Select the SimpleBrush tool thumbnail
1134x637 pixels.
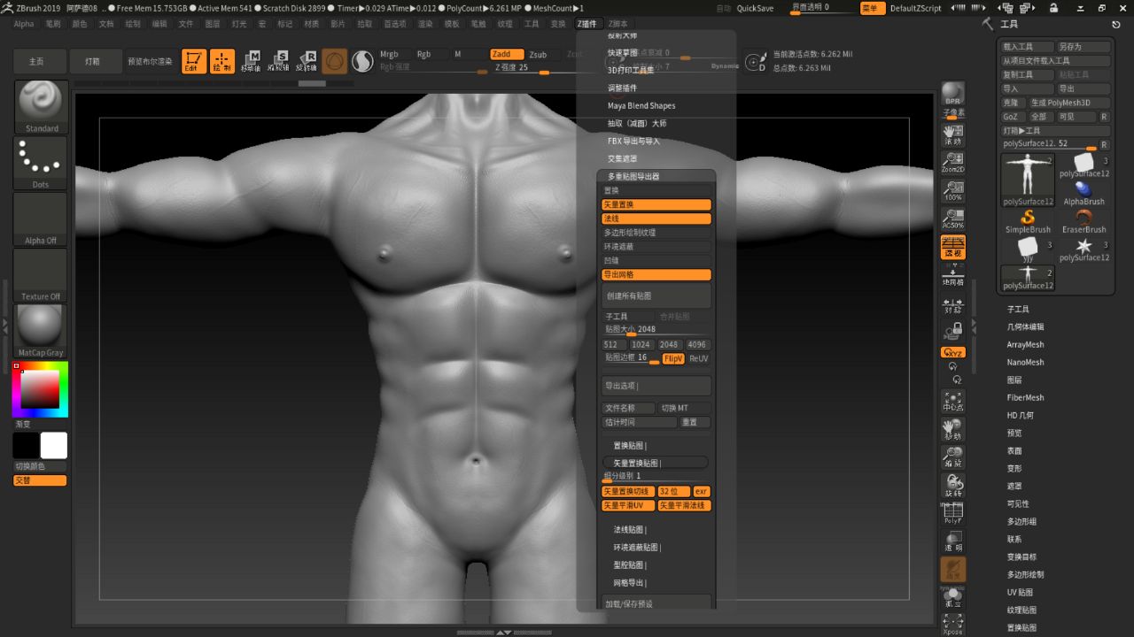(1028, 221)
